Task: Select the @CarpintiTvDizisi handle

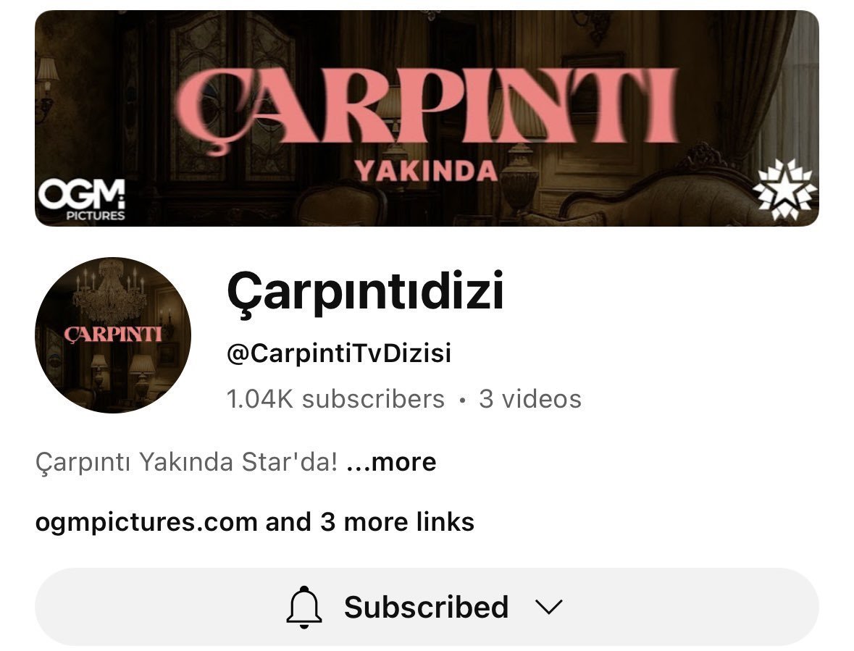Action: pos(339,353)
